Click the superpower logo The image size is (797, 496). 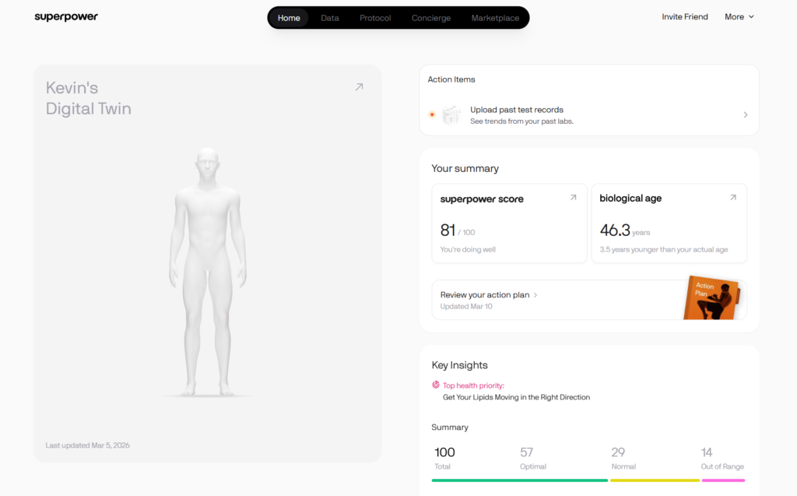tap(66, 17)
